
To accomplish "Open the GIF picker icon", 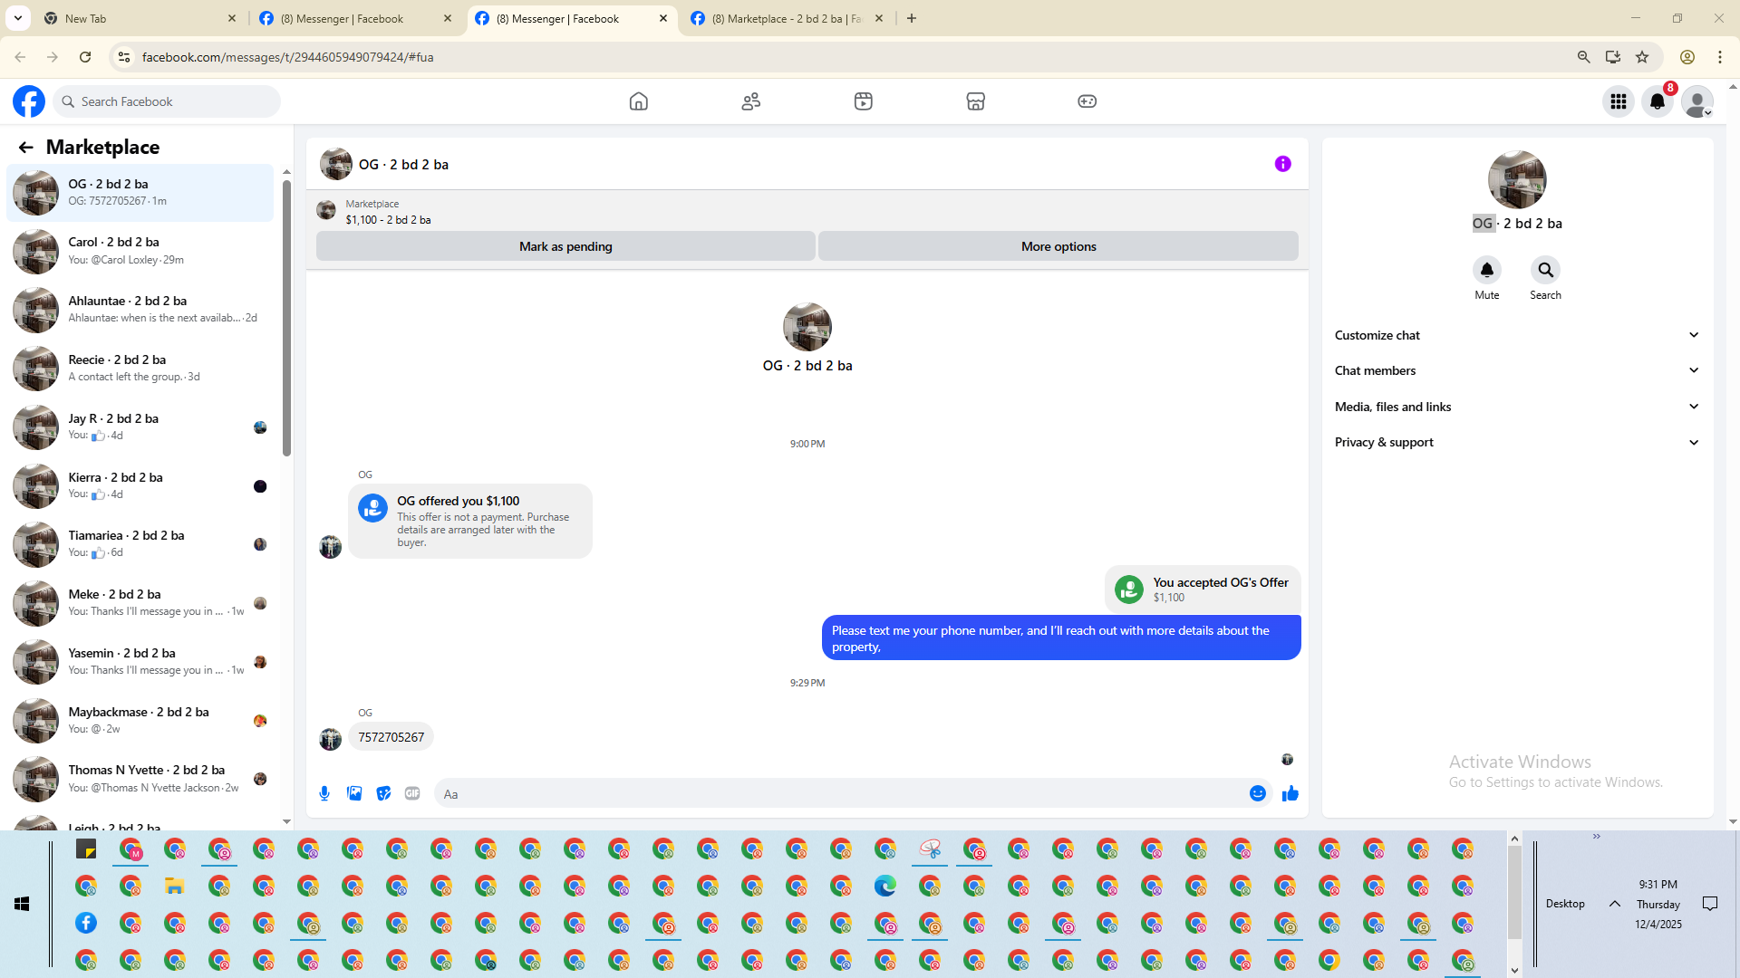I will tap(412, 794).
